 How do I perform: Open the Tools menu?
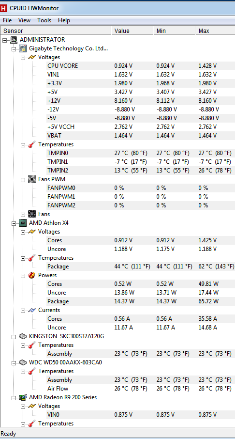point(44,20)
